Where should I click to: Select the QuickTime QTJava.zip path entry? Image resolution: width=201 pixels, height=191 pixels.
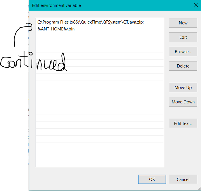[100, 22]
